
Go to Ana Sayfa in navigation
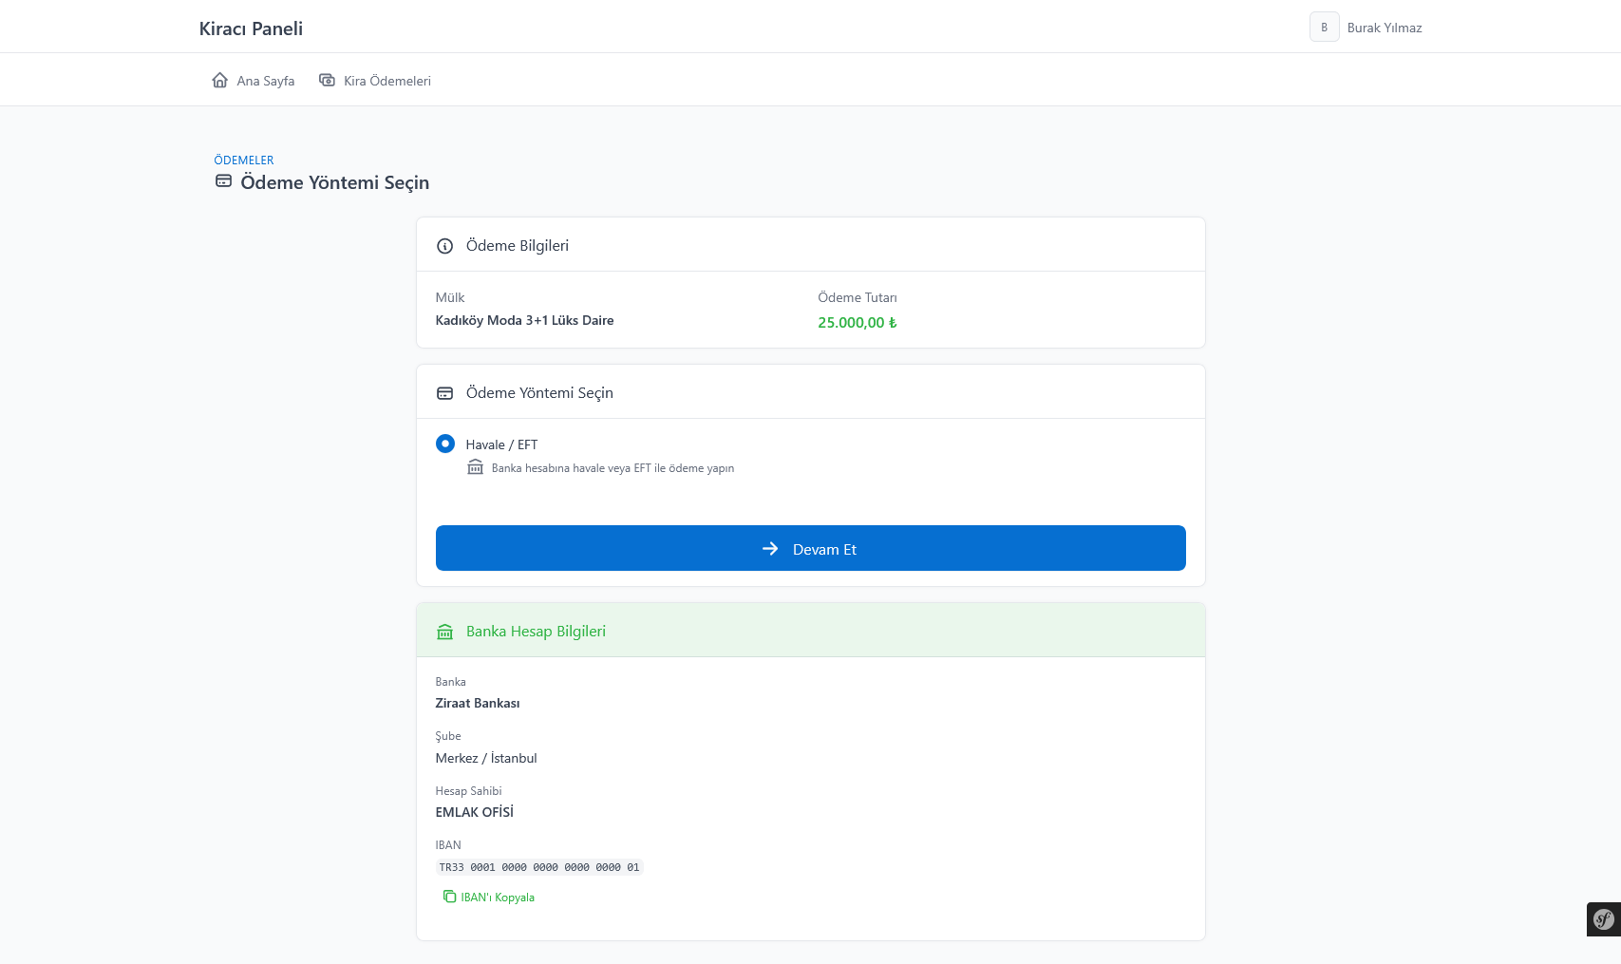[265, 81]
